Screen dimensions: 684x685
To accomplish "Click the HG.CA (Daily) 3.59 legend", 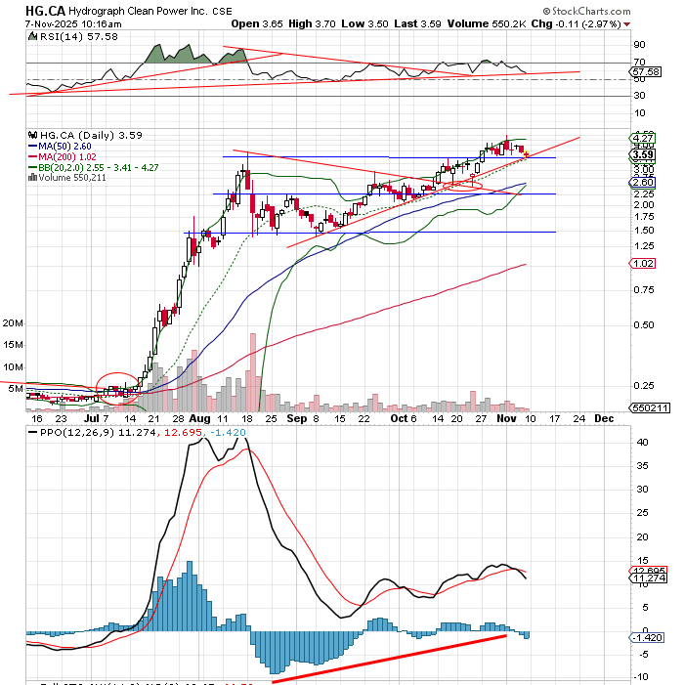I will (91, 136).
